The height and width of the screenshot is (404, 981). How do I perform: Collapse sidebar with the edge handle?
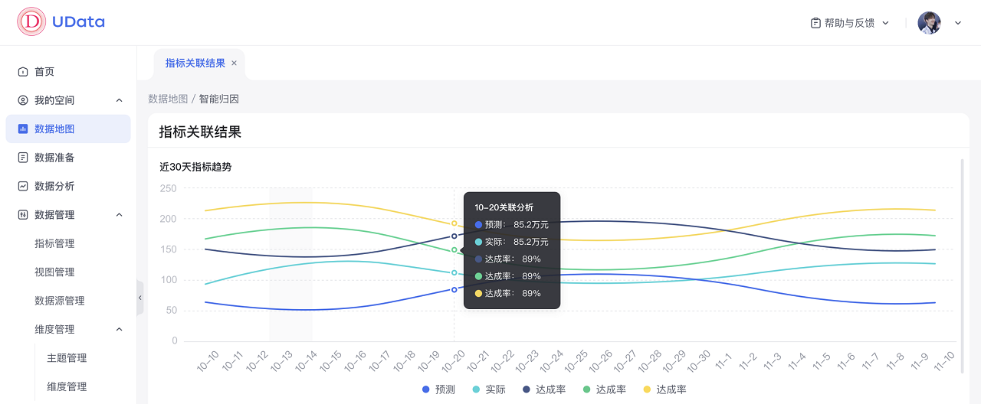click(140, 298)
